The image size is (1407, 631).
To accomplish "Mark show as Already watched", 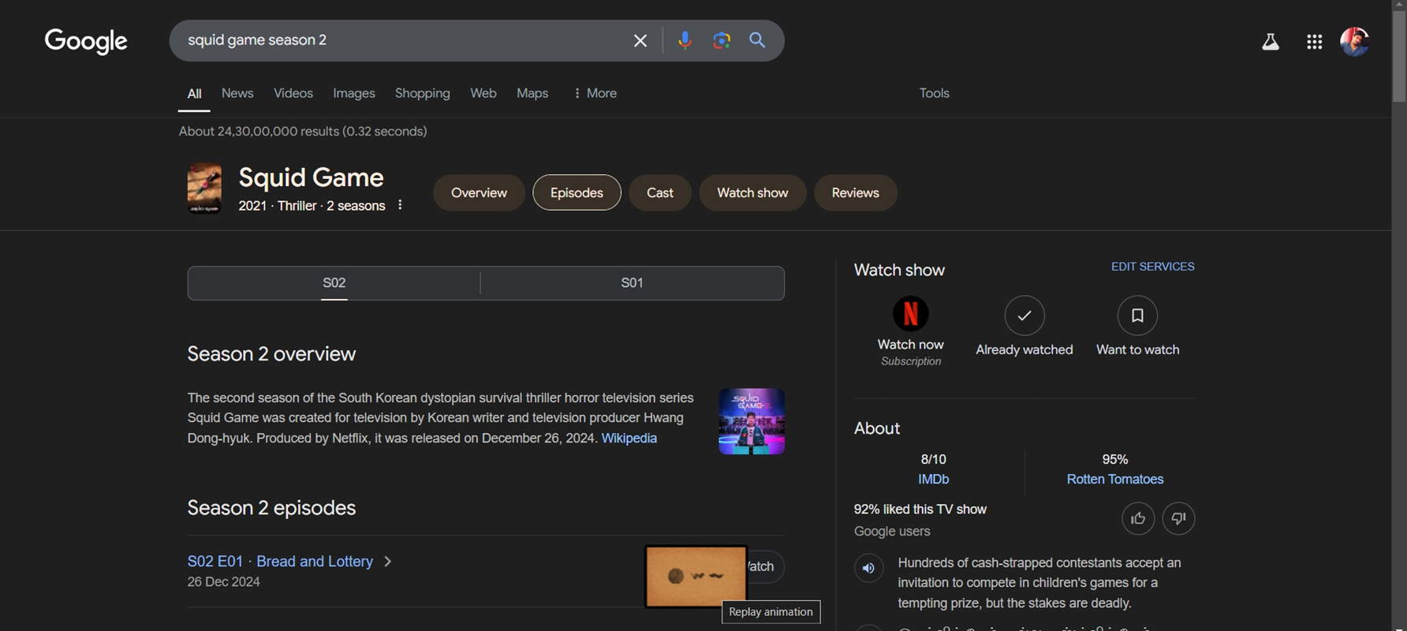I will coord(1024,315).
